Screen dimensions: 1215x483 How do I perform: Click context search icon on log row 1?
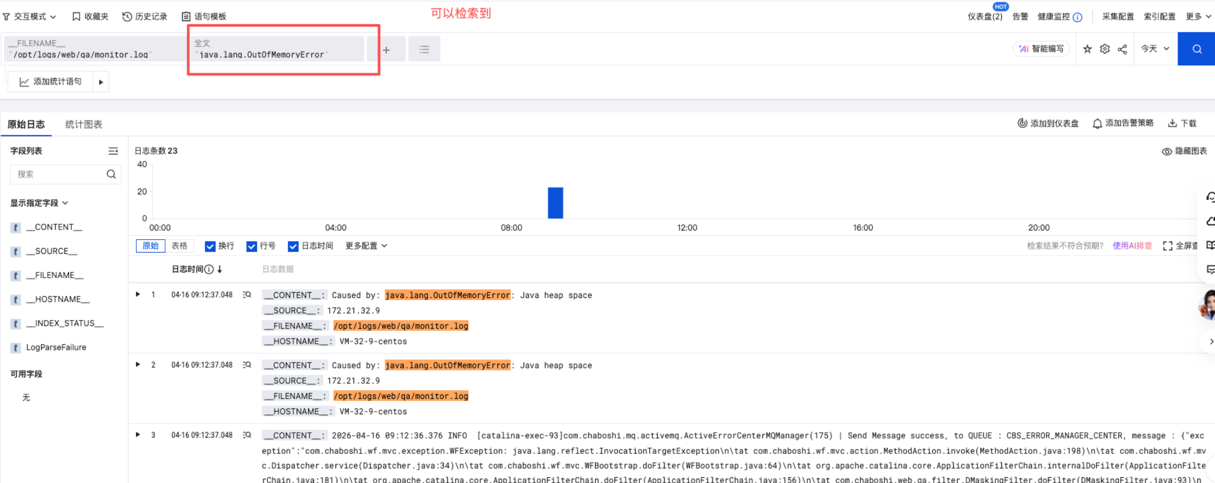click(247, 295)
